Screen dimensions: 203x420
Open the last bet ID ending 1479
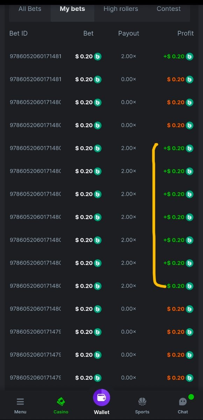click(x=35, y=378)
